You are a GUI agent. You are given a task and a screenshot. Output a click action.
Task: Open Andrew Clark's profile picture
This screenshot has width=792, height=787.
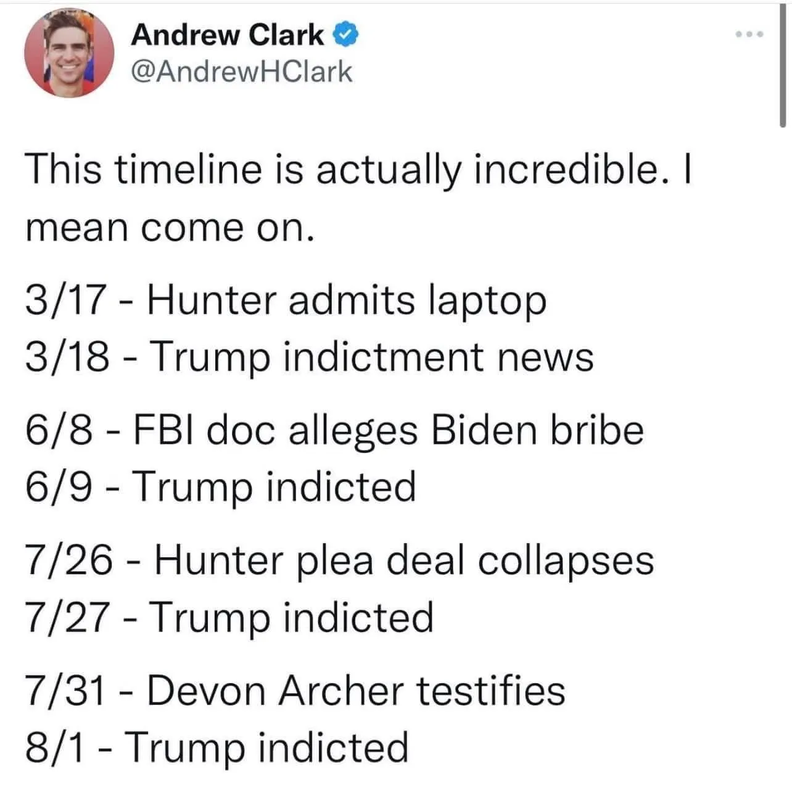[68, 54]
